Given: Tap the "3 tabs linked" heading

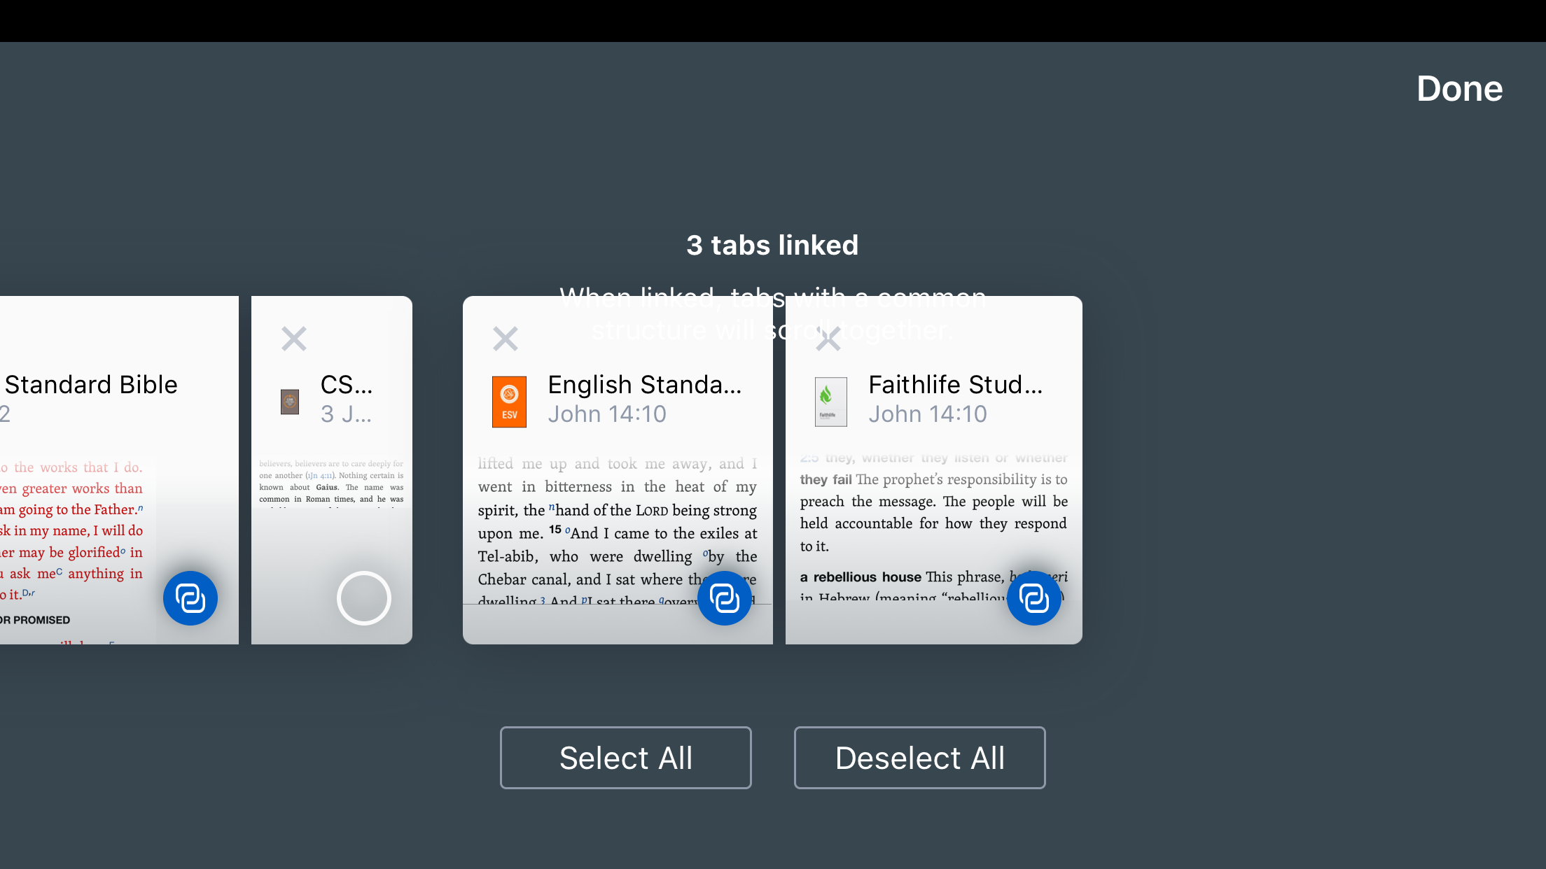Looking at the screenshot, I should 772,245.
